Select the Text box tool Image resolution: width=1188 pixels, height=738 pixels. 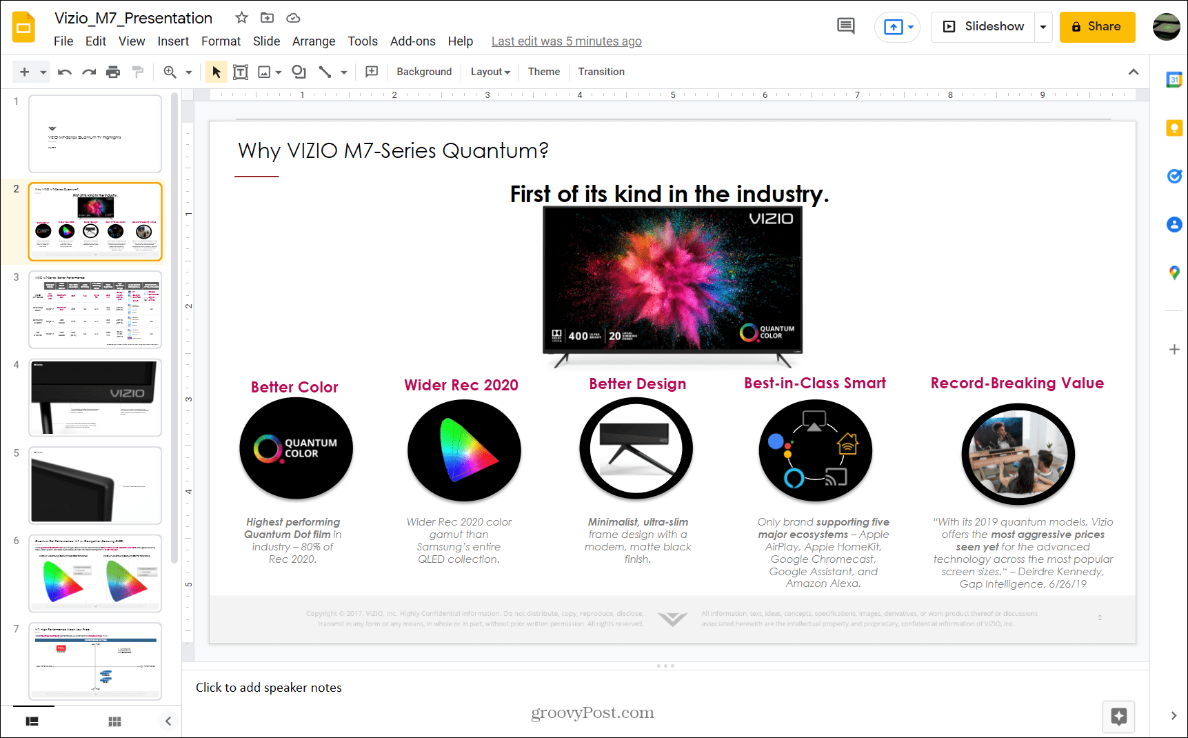(241, 71)
